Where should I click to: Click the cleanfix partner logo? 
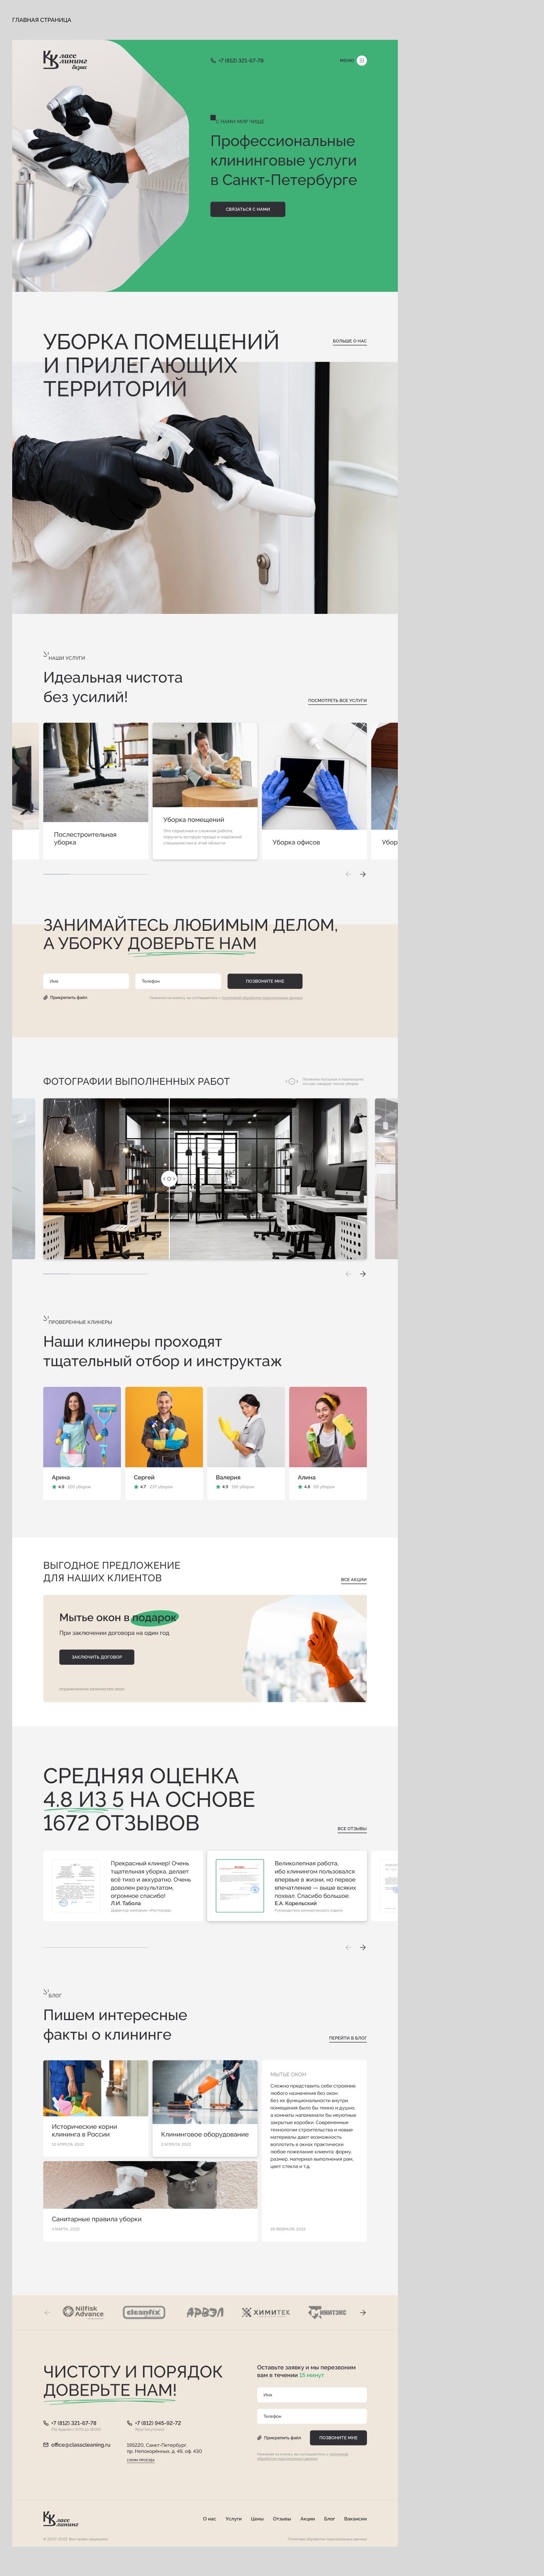tap(144, 2312)
